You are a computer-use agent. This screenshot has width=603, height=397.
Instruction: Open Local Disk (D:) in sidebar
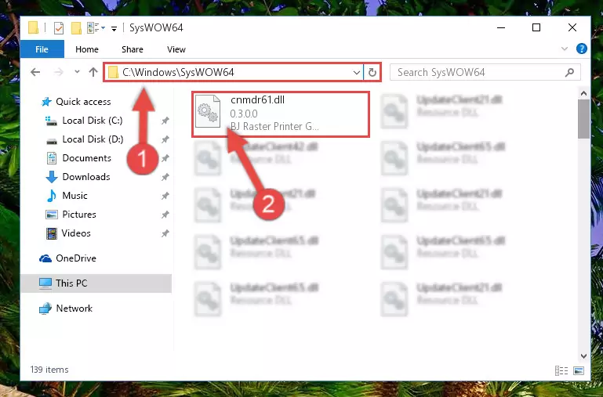tap(93, 139)
